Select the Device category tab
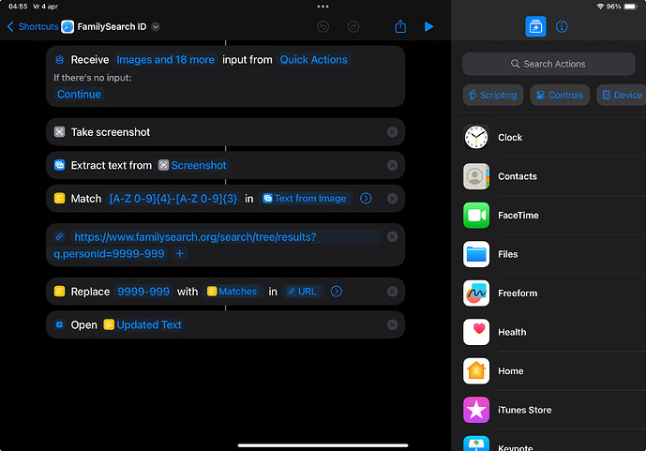 click(622, 95)
